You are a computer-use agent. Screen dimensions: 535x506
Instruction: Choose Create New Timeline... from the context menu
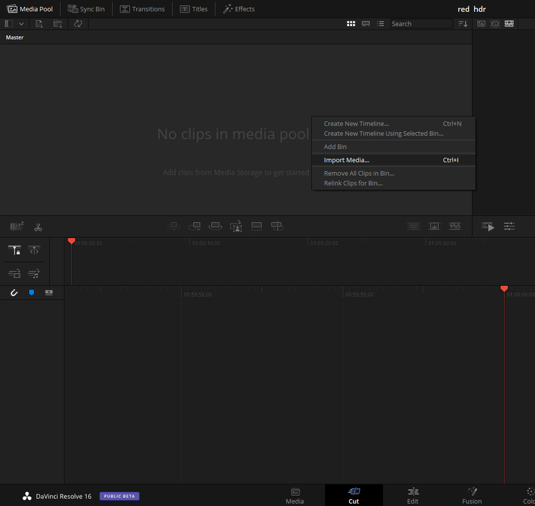[393, 123]
